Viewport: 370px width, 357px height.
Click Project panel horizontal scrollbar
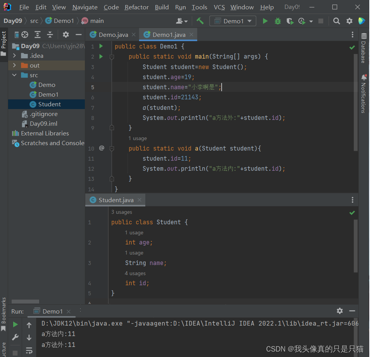point(25,302)
